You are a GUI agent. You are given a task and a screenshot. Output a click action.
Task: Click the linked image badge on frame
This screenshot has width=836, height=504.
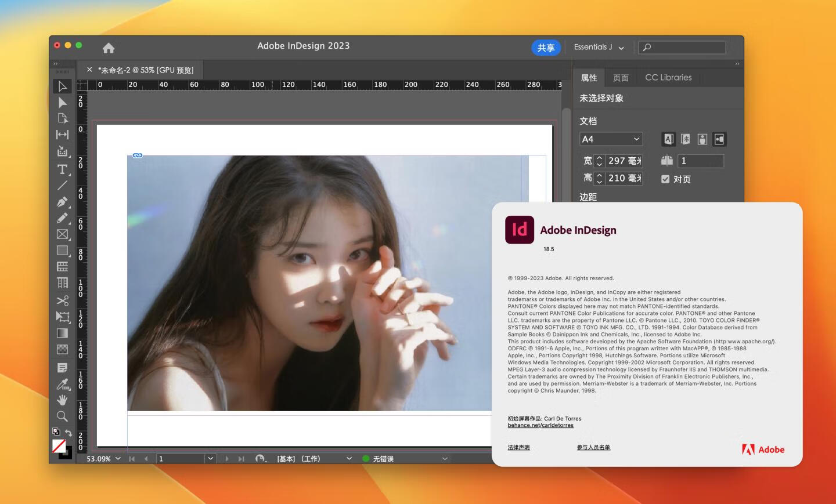tap(138, 155)
